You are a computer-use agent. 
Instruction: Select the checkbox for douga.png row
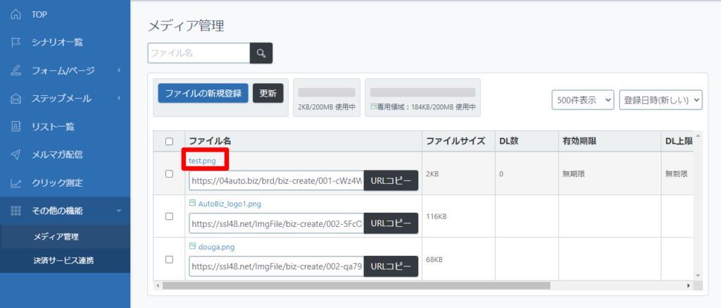(169, 259)
